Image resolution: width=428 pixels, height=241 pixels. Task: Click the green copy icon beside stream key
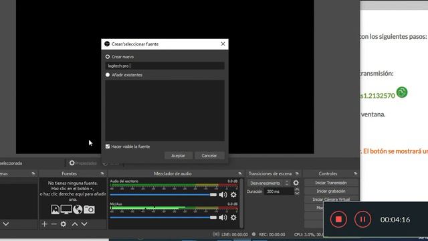402,92
